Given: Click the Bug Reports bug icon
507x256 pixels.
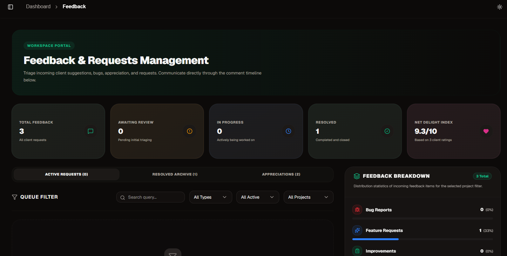Looking at the screenshot, I should tap(357, 210).
